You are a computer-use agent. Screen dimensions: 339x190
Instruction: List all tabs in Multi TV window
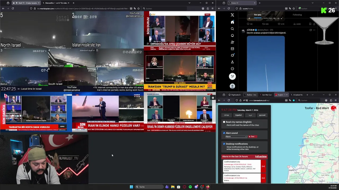(189, 3)
